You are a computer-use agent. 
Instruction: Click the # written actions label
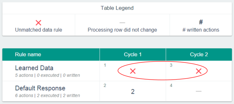(x=201, y=30)
